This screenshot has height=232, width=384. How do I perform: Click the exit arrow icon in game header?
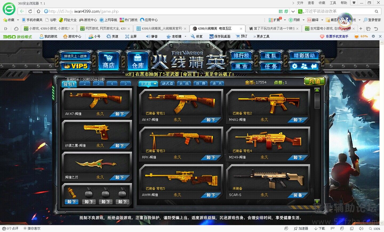click(x=314, y=66)
